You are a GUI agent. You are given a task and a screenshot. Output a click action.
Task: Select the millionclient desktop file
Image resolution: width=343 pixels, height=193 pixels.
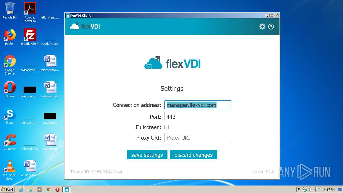coord(50,12)
